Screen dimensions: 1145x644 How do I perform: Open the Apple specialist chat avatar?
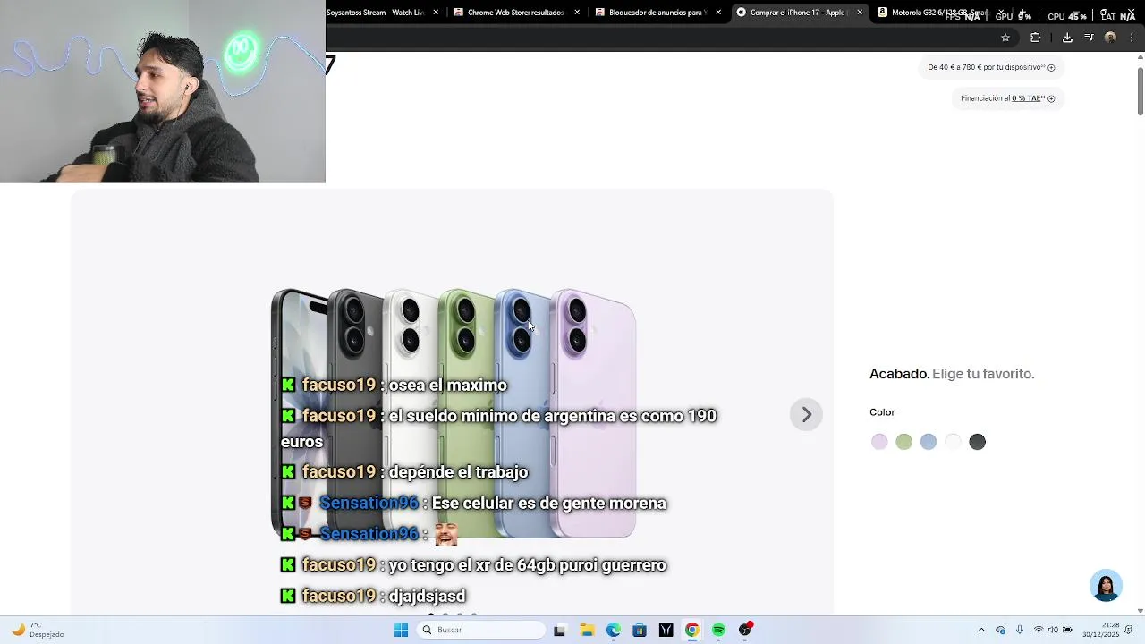point(1106,585)
